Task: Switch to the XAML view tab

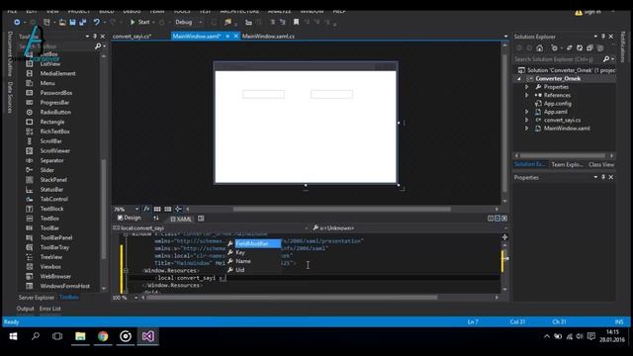Action: click(x=181, y=219)
